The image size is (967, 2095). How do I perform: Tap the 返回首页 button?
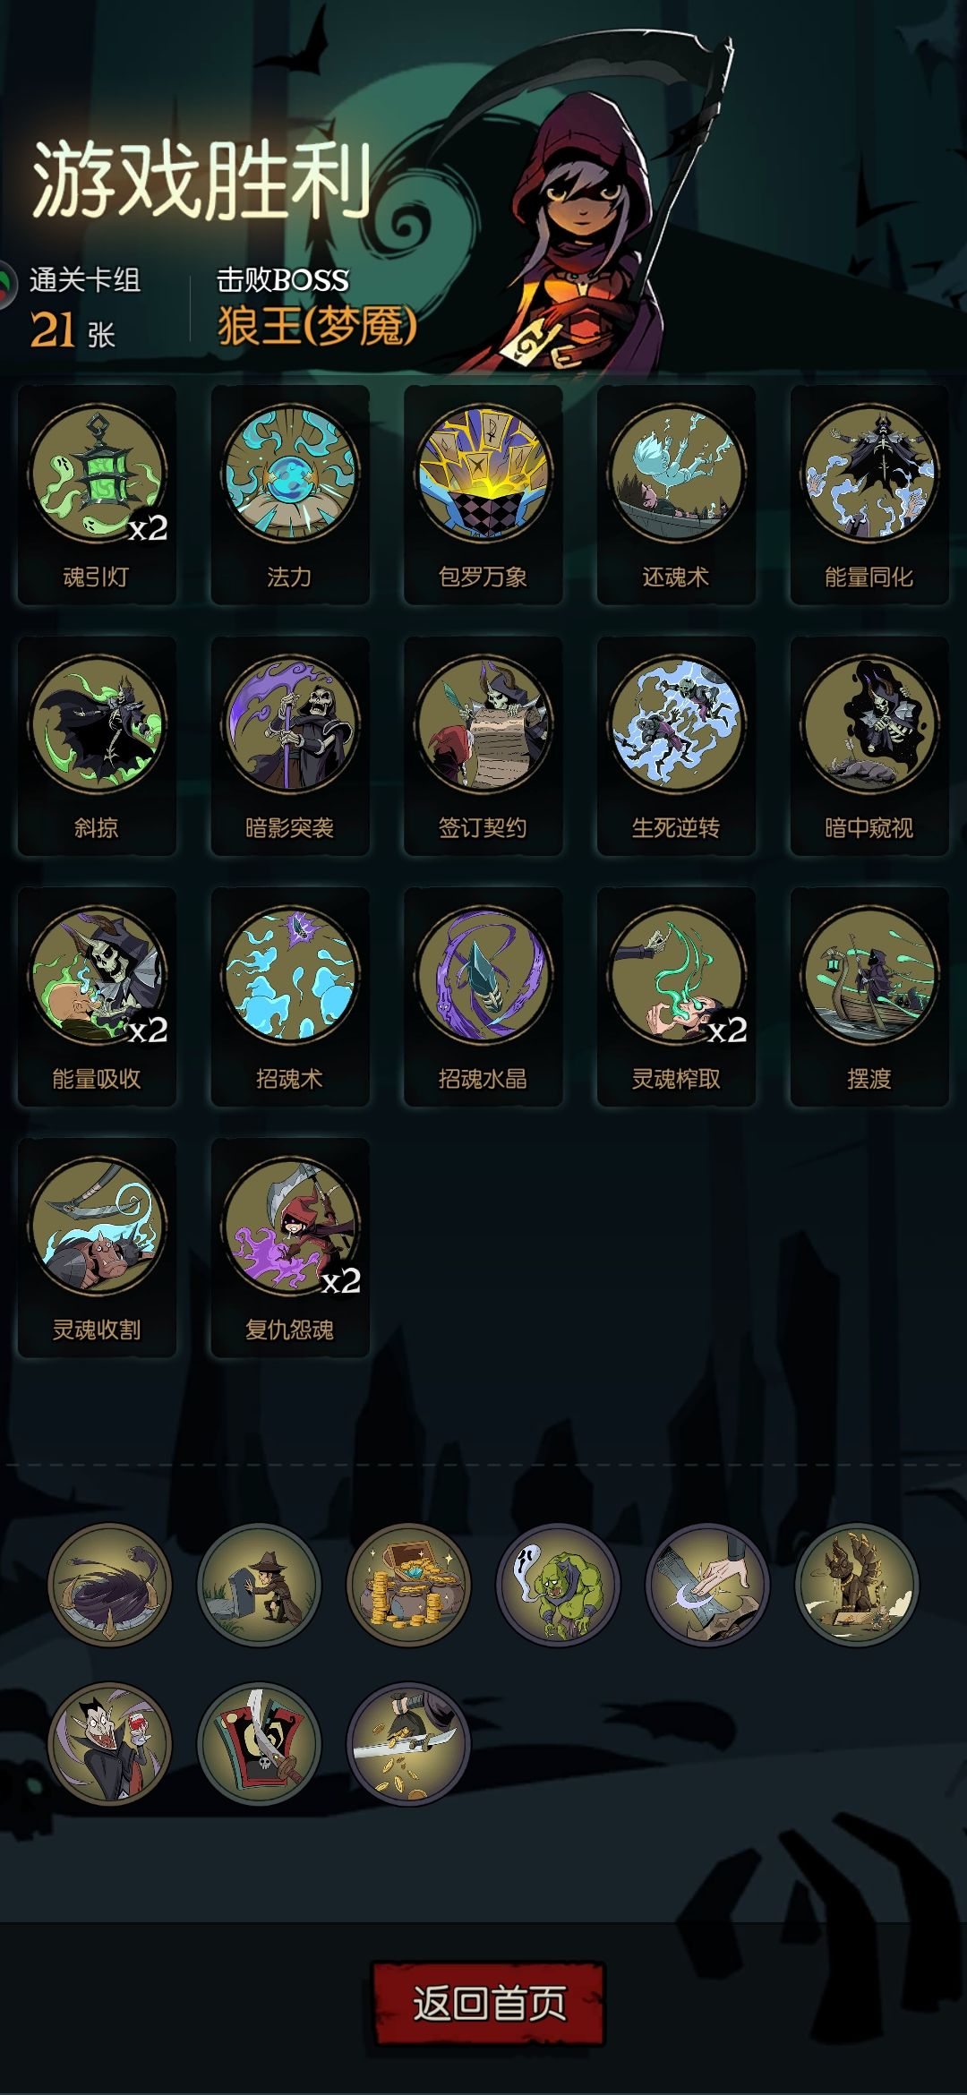pos(488,2003)
